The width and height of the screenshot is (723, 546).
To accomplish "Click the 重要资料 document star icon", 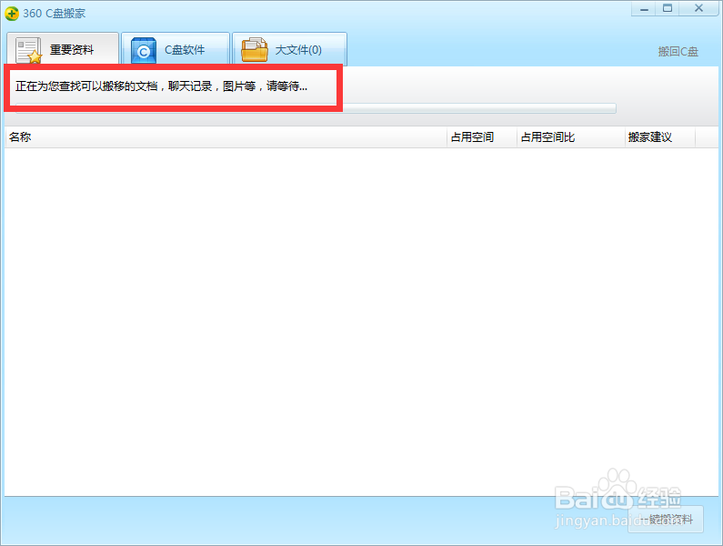I will click(x=28, y=50).
